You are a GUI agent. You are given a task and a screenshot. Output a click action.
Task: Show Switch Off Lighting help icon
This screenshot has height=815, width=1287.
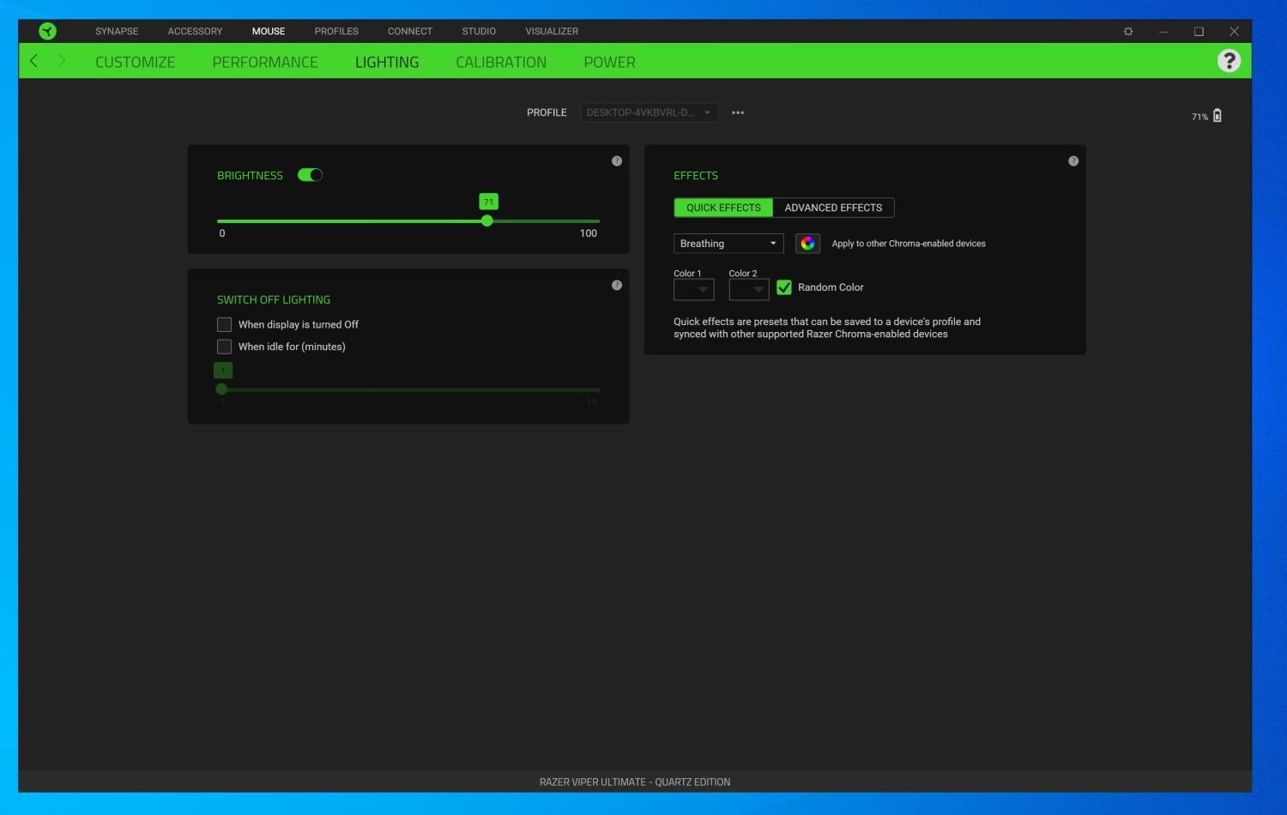pyautogui.click(x=616, y=285)
